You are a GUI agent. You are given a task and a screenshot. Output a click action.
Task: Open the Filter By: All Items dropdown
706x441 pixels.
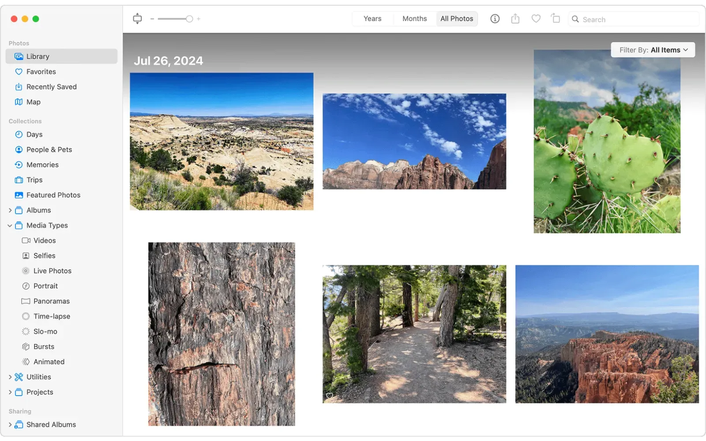(653, 50)
